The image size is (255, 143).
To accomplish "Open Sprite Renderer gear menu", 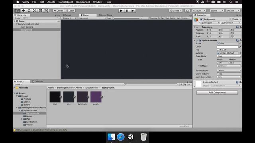I will (240, 40).
